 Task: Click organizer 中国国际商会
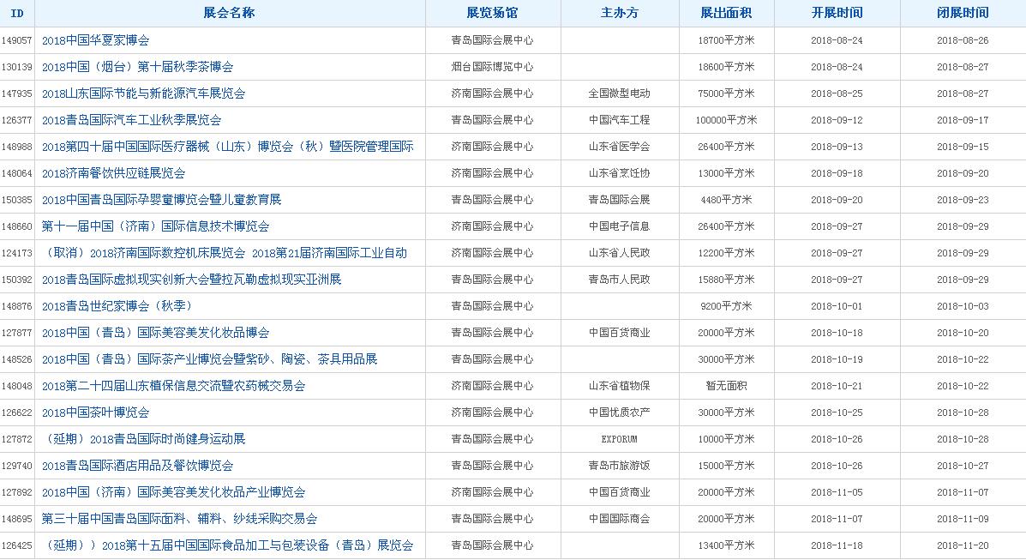click(x=620, y=519)
